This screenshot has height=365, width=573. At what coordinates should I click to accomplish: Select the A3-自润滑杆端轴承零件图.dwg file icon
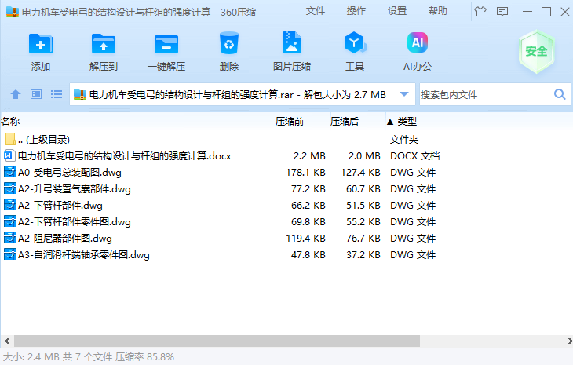(9, 254)
